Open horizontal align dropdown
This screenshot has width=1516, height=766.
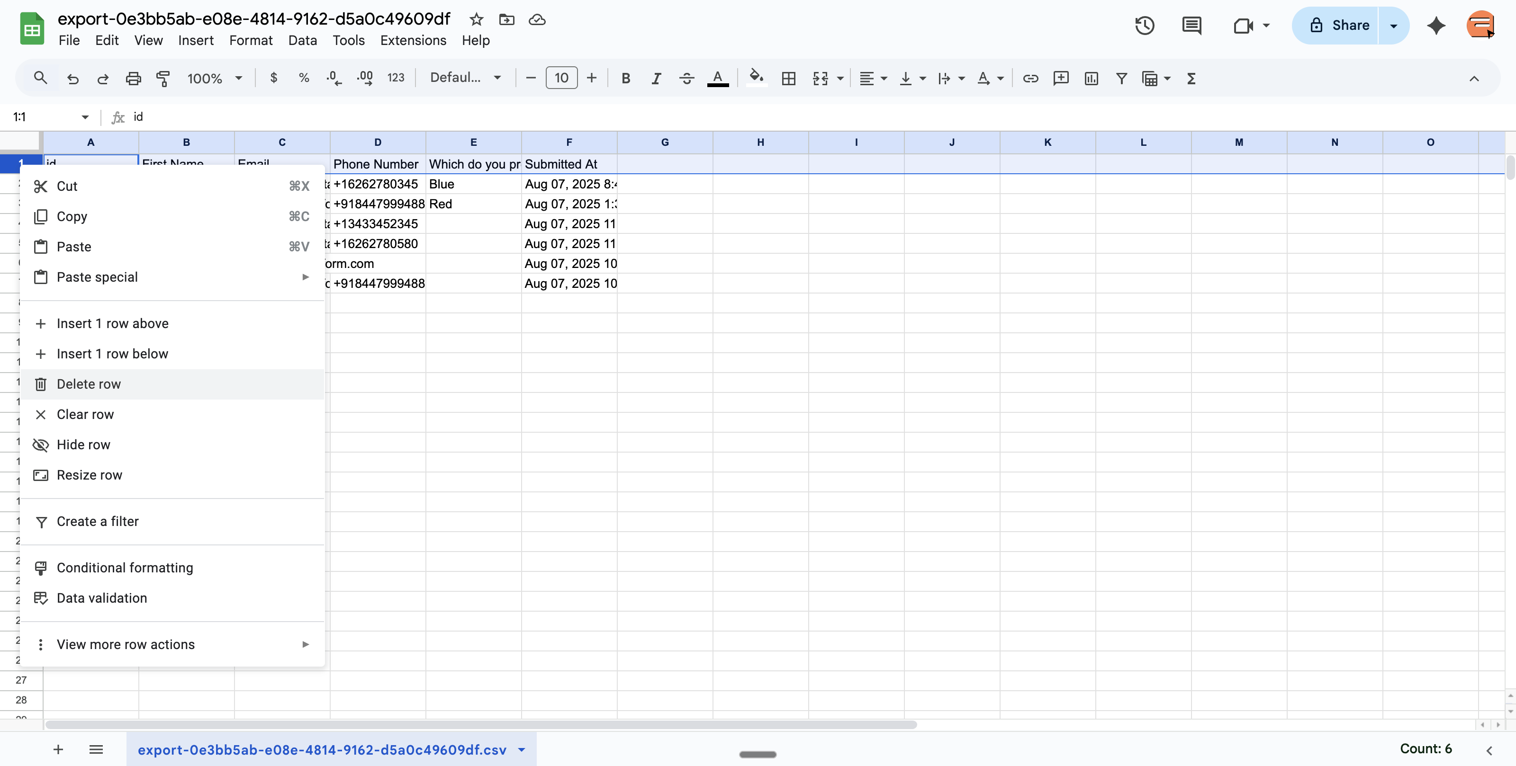pos(873,78)
